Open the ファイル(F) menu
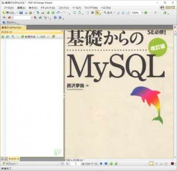 click(x=9, y=8)
